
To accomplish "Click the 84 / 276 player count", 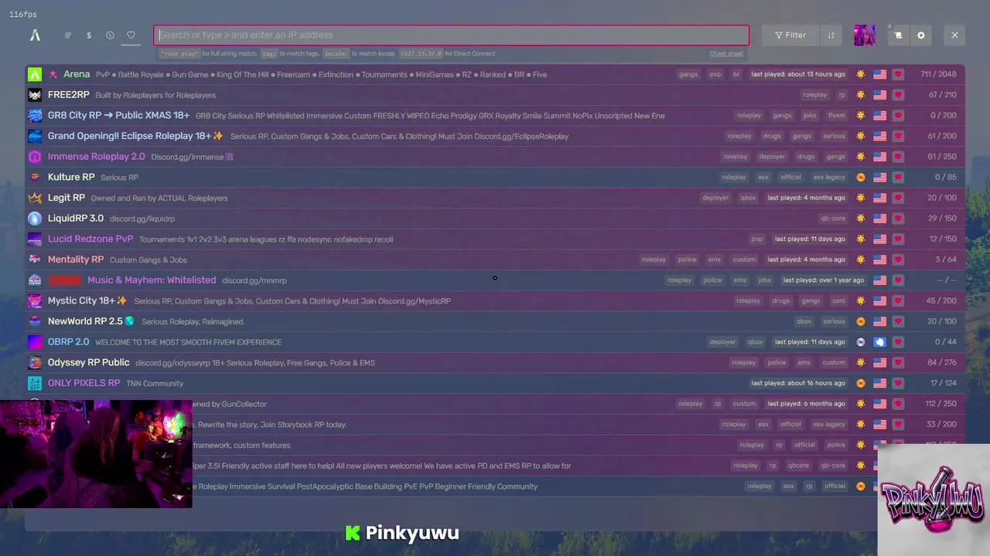I will (941, 362).
